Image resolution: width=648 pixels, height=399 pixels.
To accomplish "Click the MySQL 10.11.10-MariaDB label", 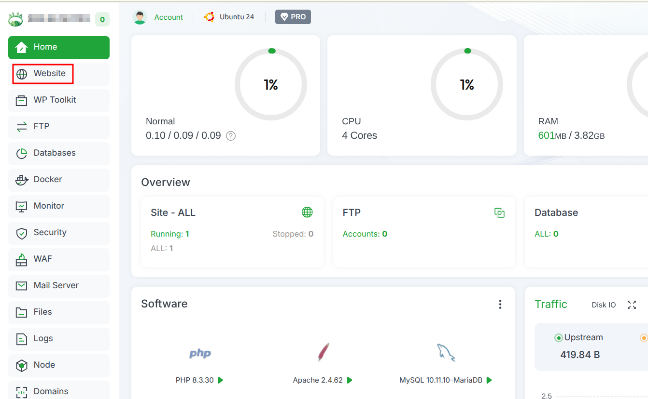I will (x=441, y=380).
